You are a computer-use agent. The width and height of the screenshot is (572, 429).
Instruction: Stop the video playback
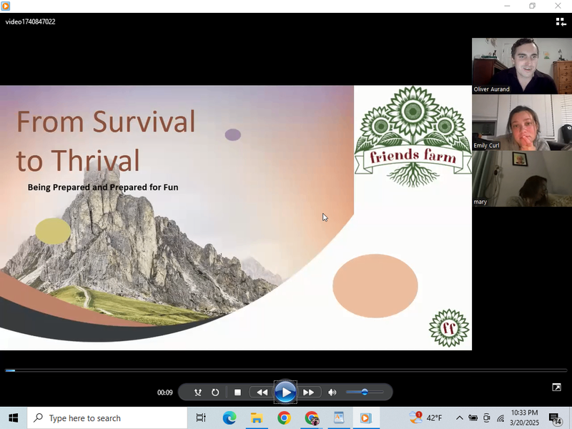(237, 393)
